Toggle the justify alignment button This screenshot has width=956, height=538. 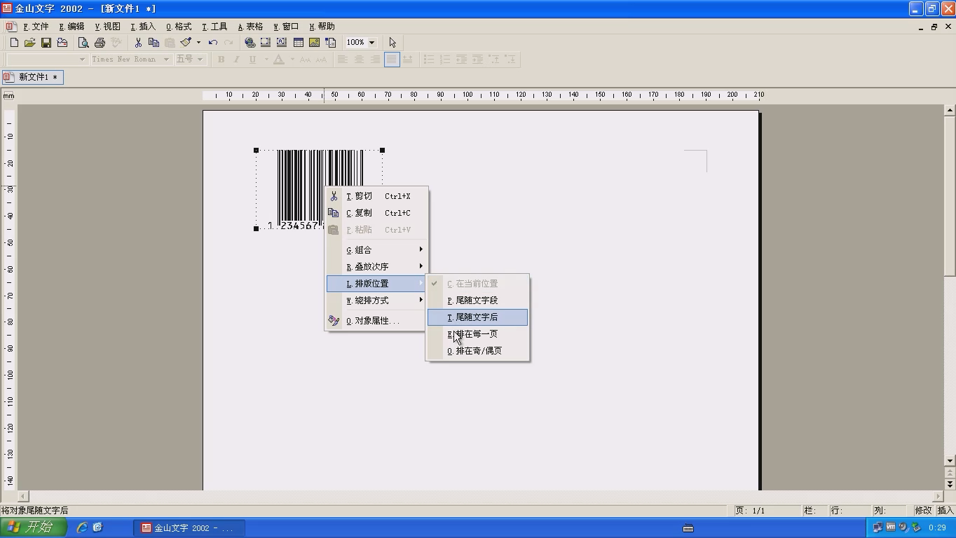coord(392,60)
